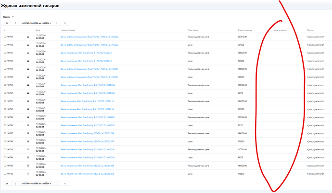The height and width of the screenshot is (193, 332).
Task: Click user icon in row 72190757
Action: (x=28, y=53)
